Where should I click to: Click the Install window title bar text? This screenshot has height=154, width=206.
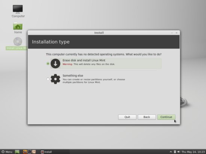[x=99, y=33]
